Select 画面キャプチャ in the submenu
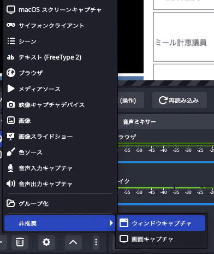This screenshot has width=214, height=254. (x=161, y=239)
